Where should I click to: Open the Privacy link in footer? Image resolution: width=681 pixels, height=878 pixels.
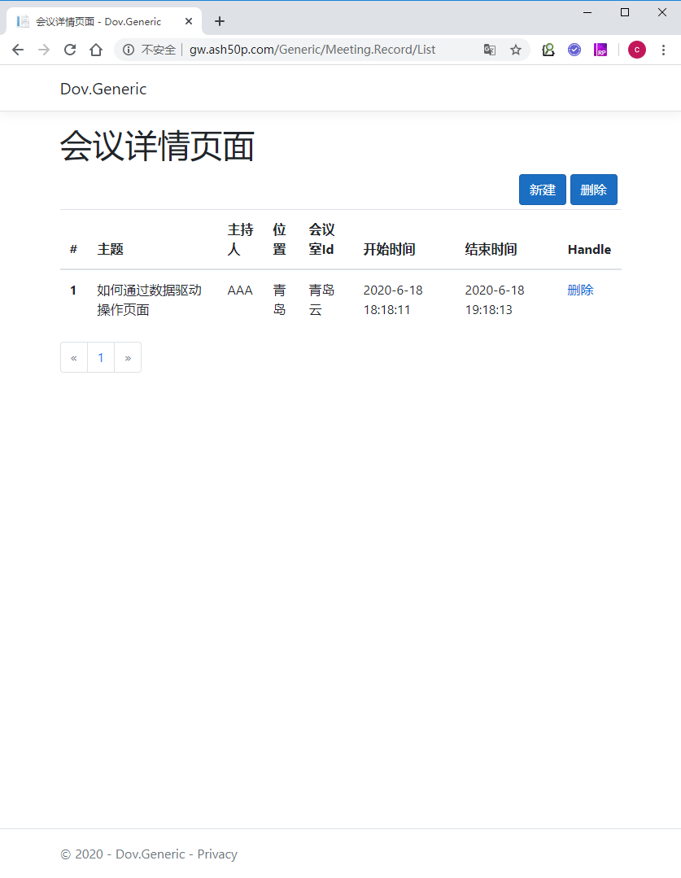pyautogui.click(x=216, y=854)
